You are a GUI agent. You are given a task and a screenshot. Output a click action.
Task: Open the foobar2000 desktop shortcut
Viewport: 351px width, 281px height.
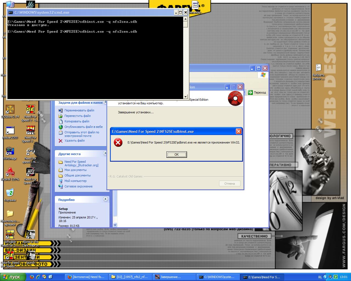tap(10, 133)
